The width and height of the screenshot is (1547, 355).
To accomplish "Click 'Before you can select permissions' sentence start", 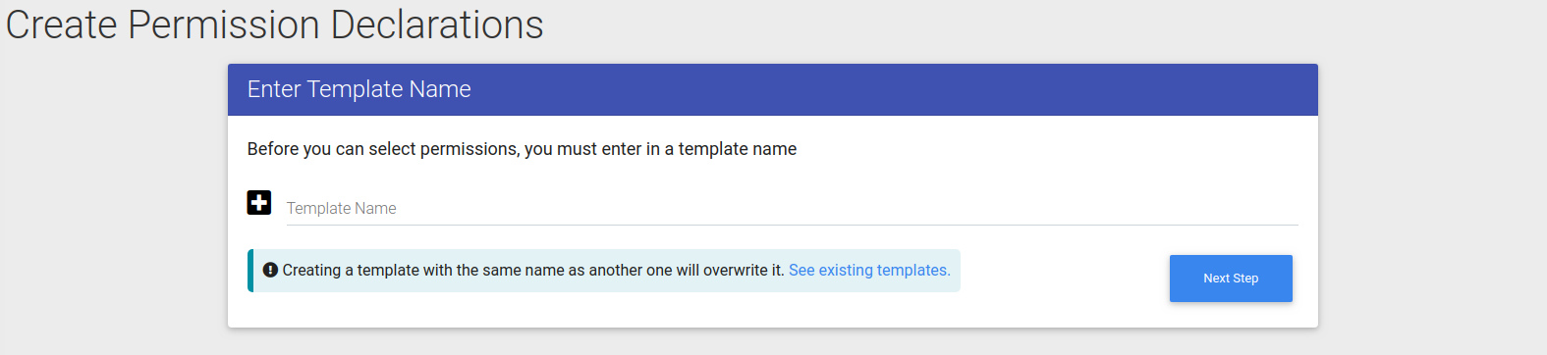I will (x=383, y=149).
